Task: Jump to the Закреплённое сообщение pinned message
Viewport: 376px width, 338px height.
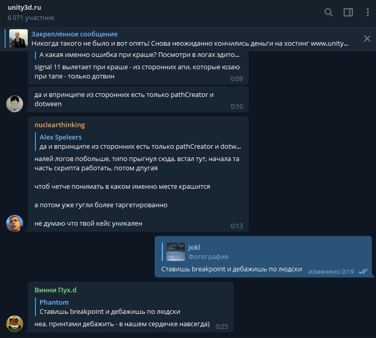Action: [x=74, y=34]
